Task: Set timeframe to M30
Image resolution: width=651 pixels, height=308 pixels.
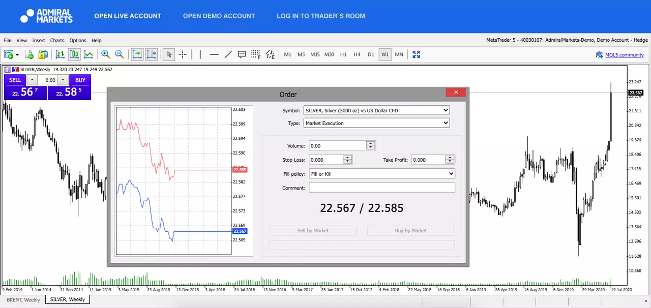Action: 330,54
